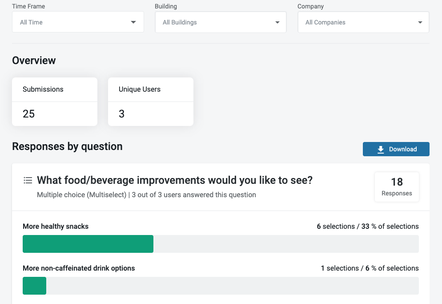Click the list icon beside the food/beverage question
This screenshot has height=304, width=442.
[x=28, y=180]
